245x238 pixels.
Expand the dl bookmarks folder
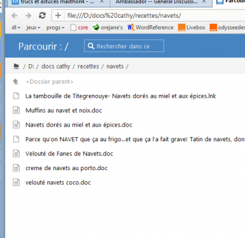tap(16, 28)
